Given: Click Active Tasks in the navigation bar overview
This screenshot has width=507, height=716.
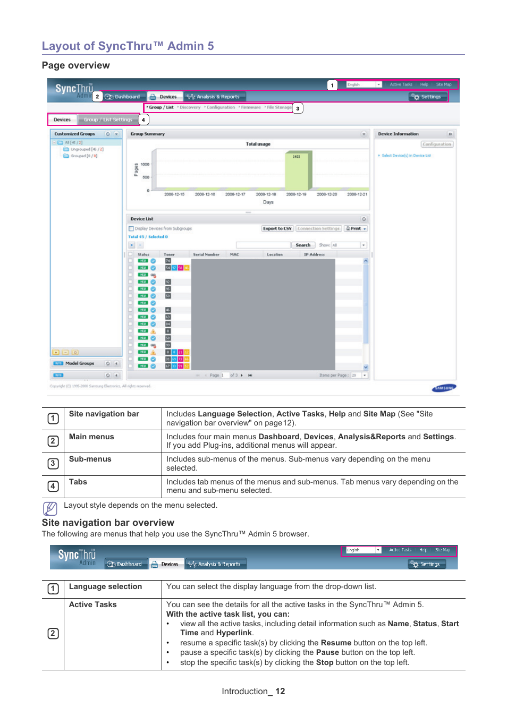Looking at the screenshot, I should [x=400, y=550].
